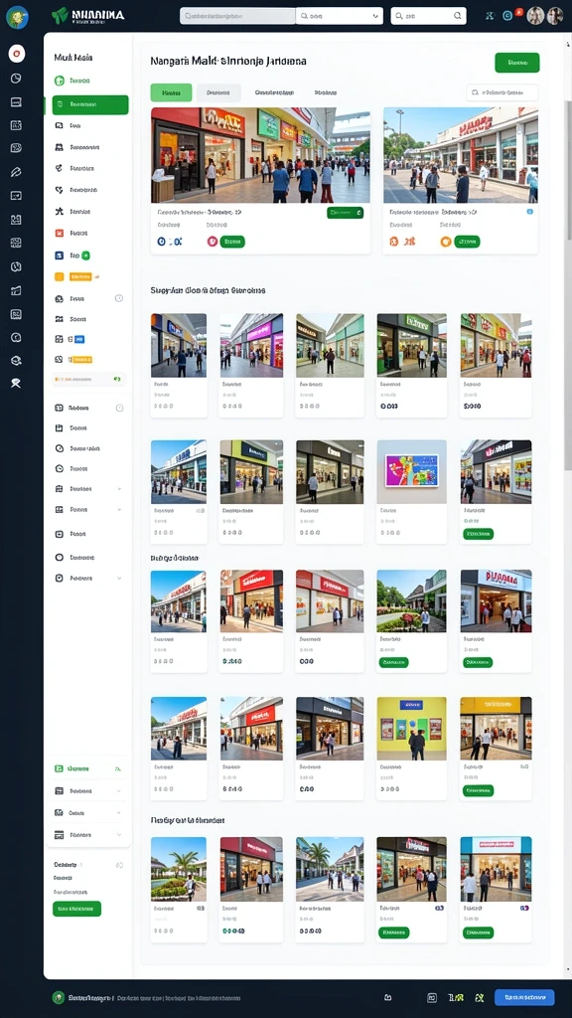This screenshot has height=1018, width=572.
Task: Click the green-yellow icon left of blue bottom button
Action: pyautogui.click(x=480, y=997)
